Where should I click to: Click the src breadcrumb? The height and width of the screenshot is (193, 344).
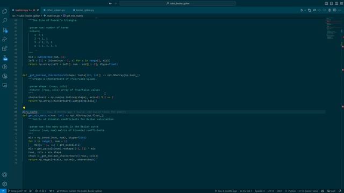[13, 16]
